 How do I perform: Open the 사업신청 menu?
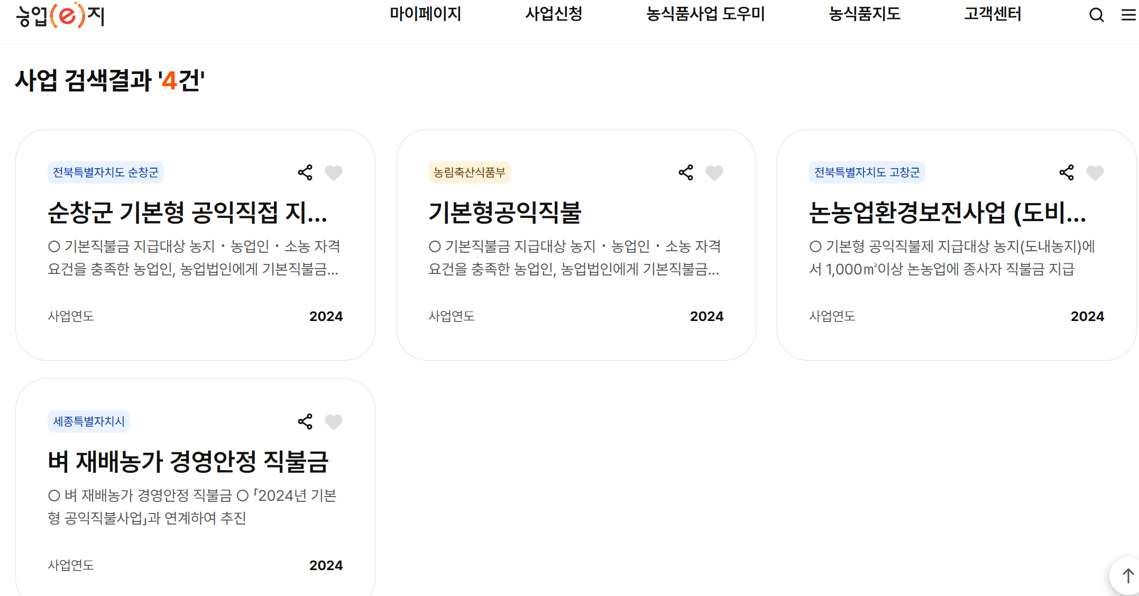(554, 14)
